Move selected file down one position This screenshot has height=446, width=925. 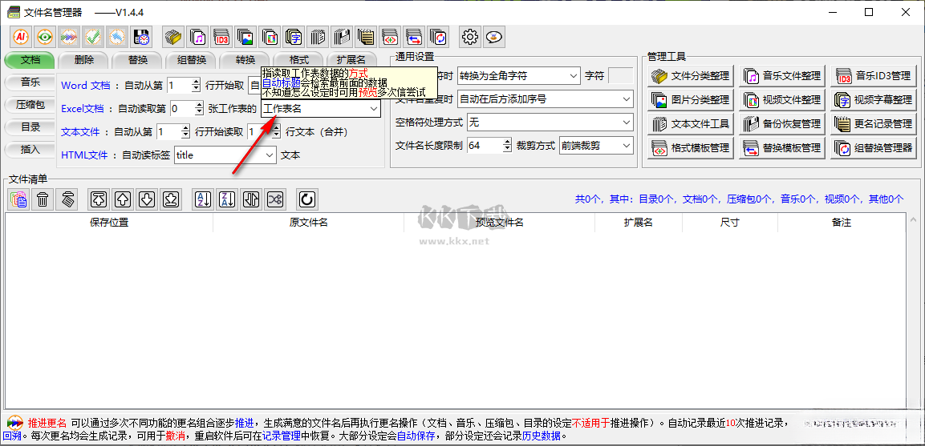coord(147,199)
